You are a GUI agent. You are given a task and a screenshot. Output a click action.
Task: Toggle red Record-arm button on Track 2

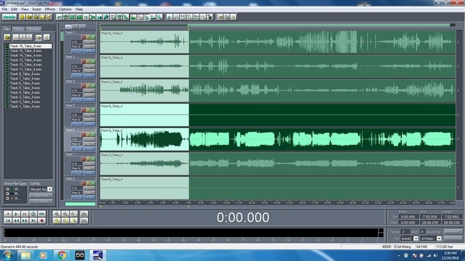click(x=84, y=37)
